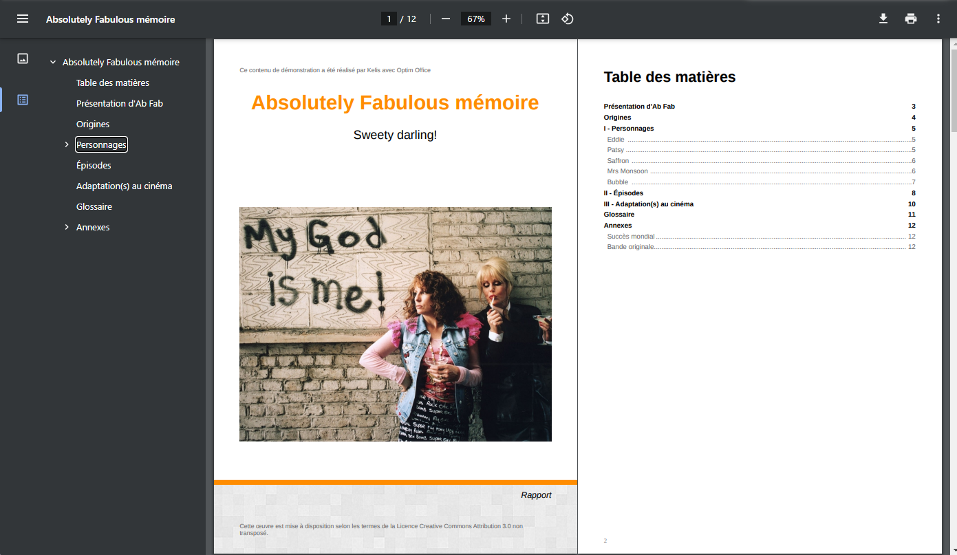
Task: Click the page number input field
Action: pos(389,19)
